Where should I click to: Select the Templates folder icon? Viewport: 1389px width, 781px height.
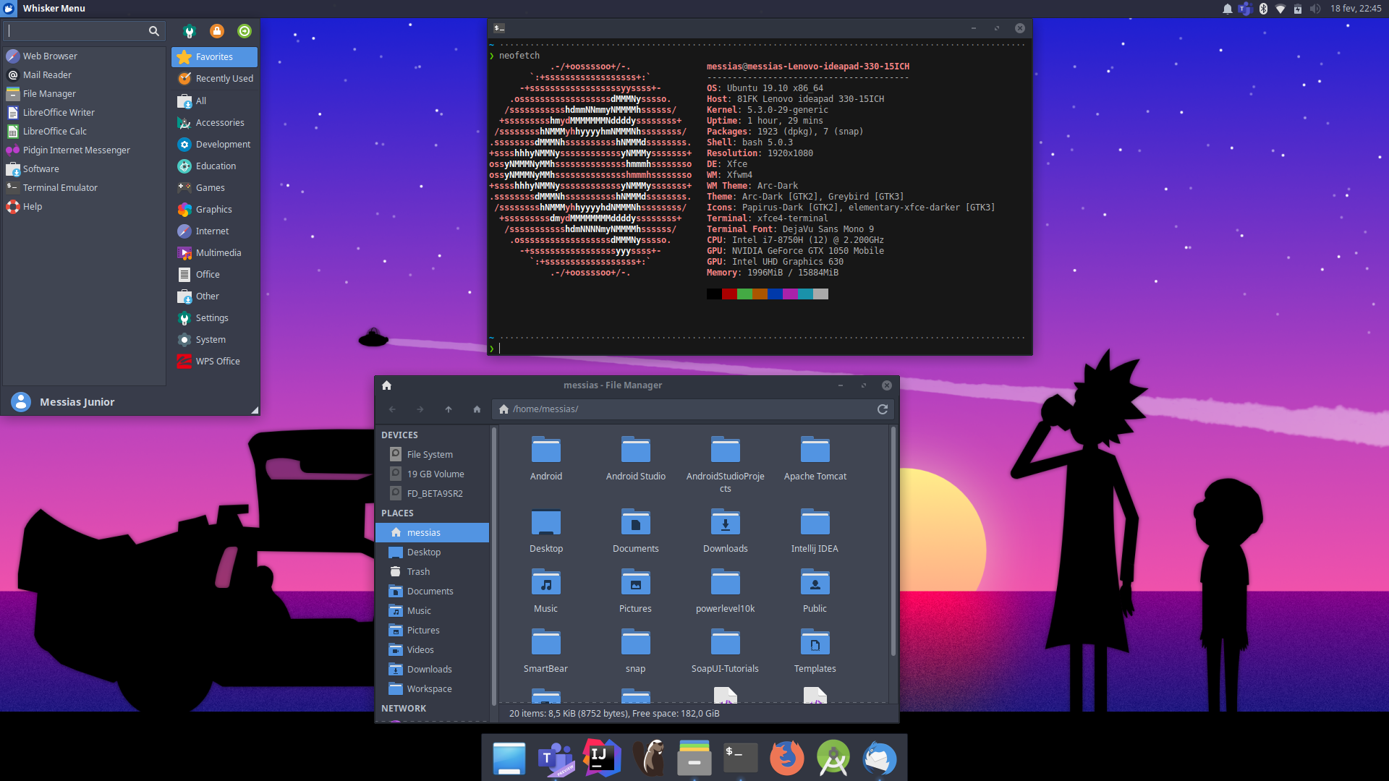tap(815, 643)
